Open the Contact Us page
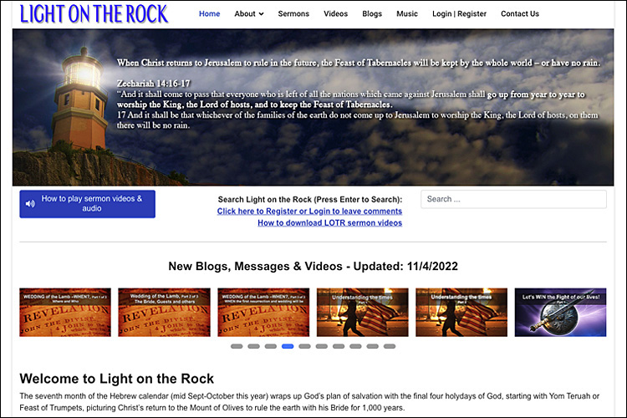 click(x=520, y=13)
